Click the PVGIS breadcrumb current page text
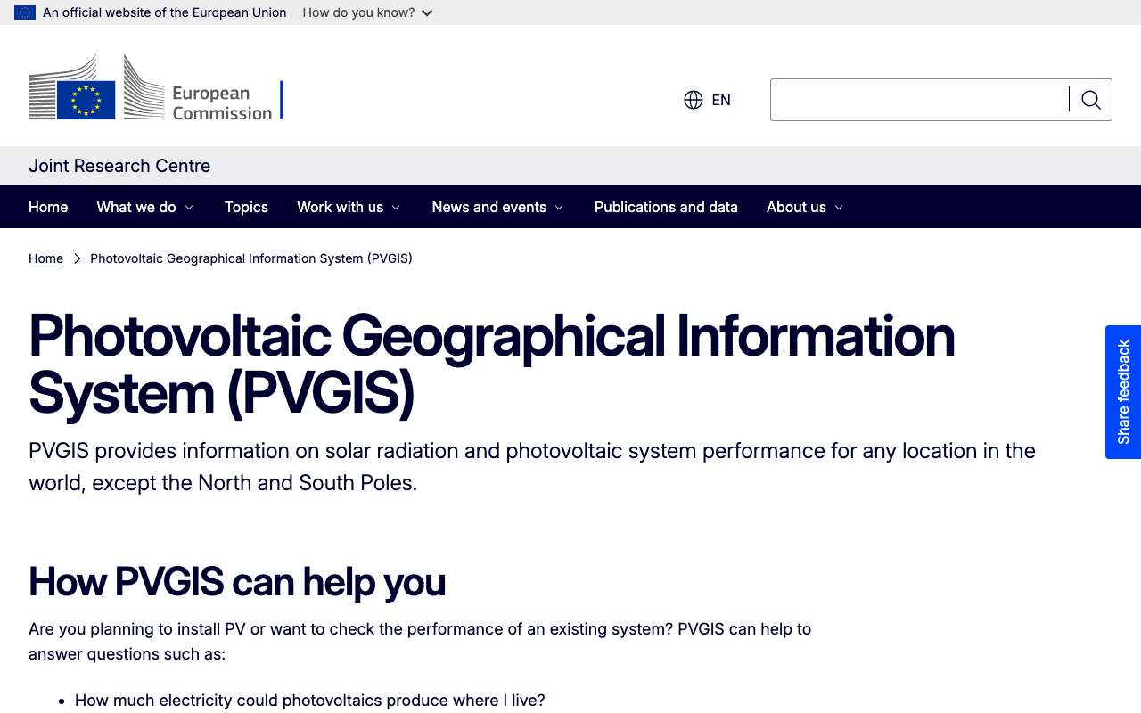 [x=251, y=258]
